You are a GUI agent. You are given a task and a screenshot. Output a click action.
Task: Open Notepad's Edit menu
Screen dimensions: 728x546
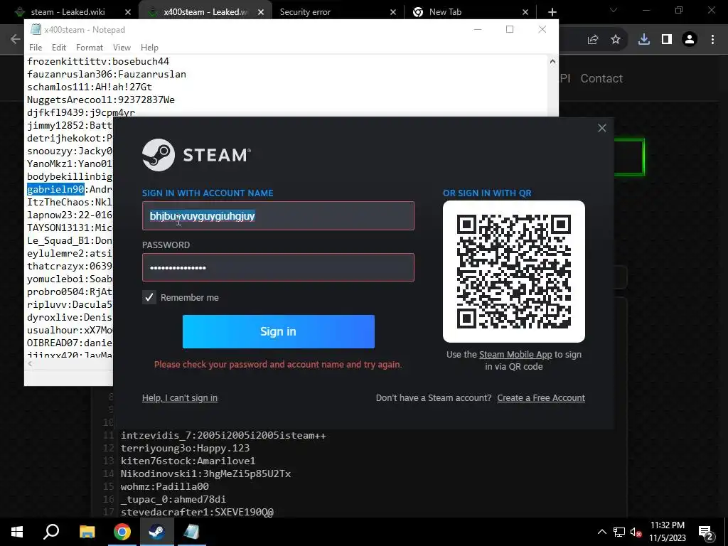(58, 48)
